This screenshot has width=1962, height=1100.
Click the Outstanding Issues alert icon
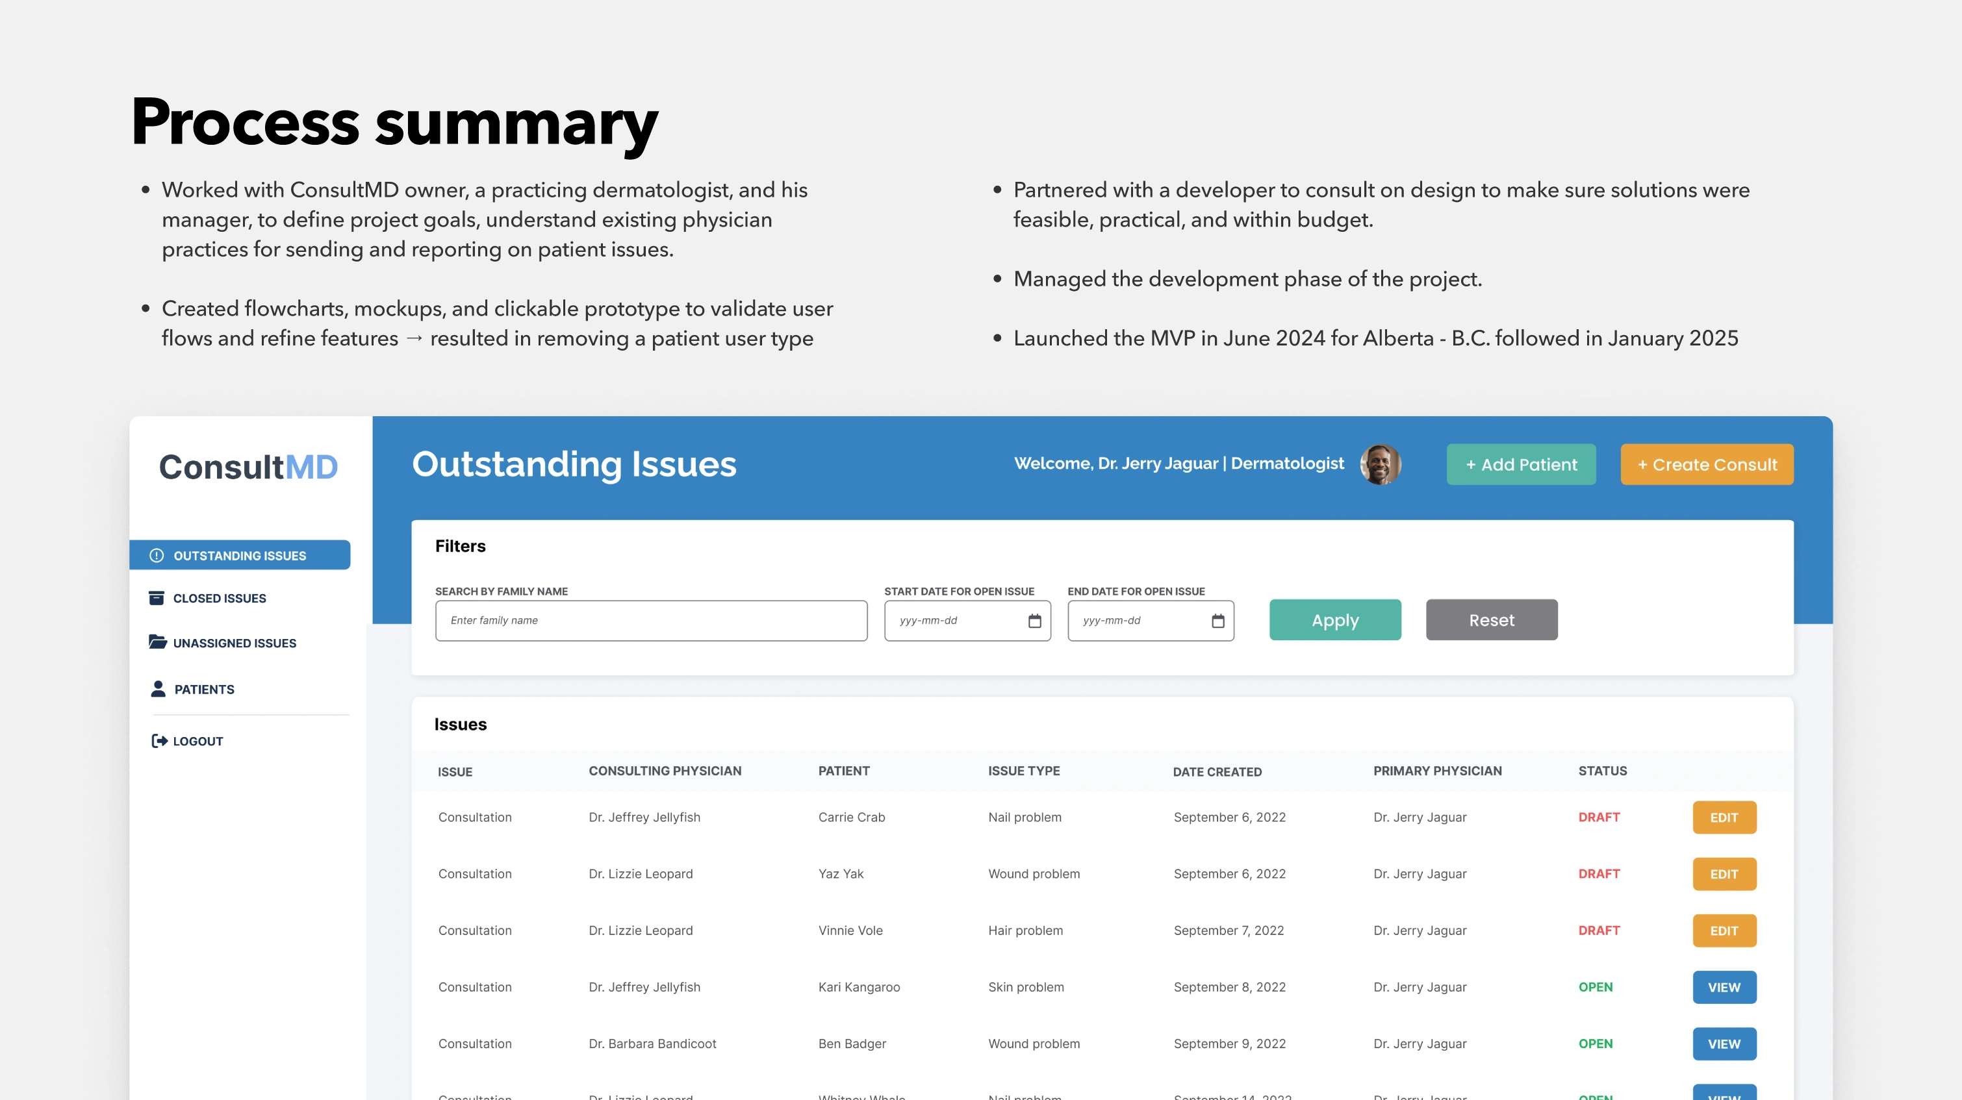click(x=156, y=556)
